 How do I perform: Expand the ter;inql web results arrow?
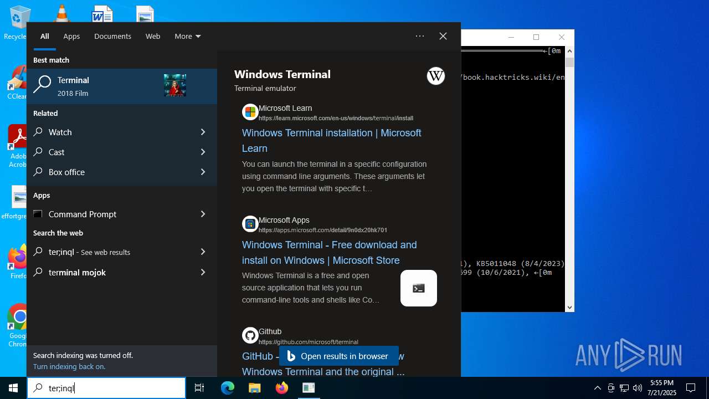pos(203,252)
